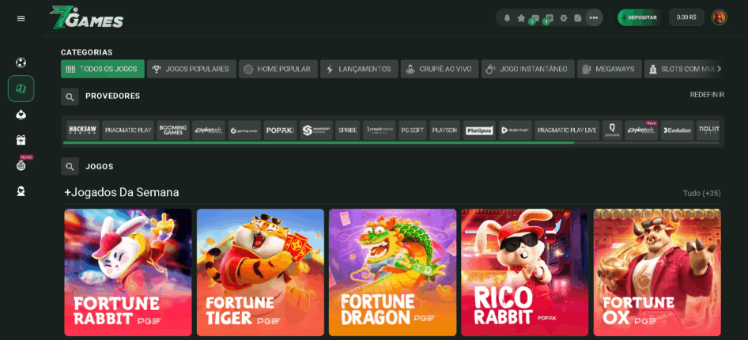The height and width of the screenshot is (340, 748).
Task: Filter by the Smartsoft Gaming provider
Action: click(x=316, y=130)
